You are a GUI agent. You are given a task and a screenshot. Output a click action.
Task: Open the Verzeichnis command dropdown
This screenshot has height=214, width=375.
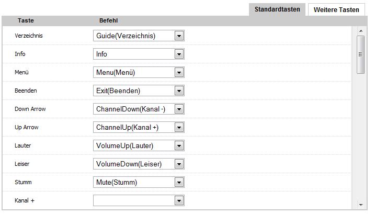pos(179,36)
